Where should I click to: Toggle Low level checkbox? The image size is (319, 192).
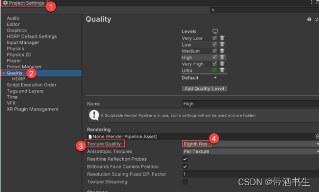[x=214, y=44]
